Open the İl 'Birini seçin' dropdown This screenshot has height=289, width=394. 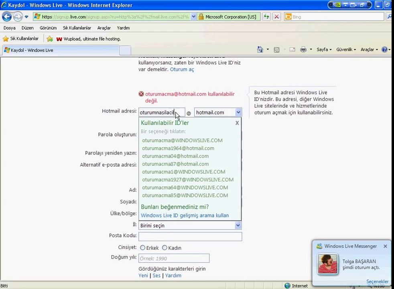tap(190, 226)
